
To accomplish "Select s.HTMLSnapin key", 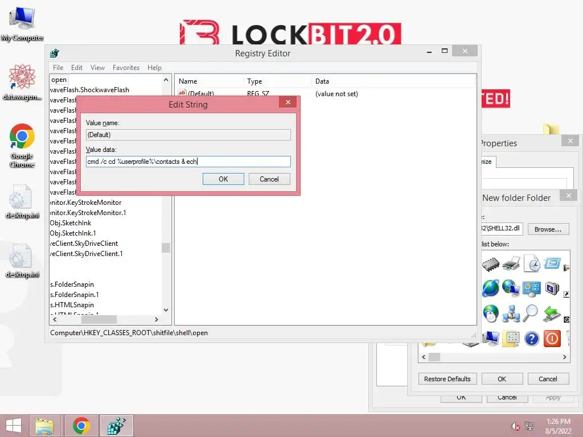I will [x=72, y=305].
